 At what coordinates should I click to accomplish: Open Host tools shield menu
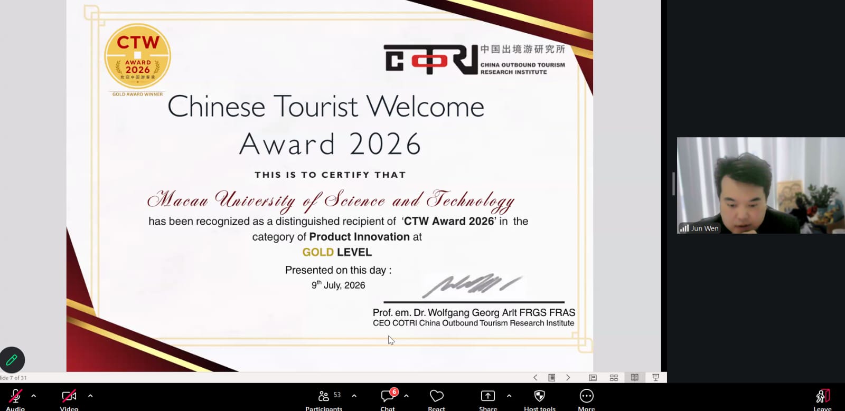pos(539,399)
